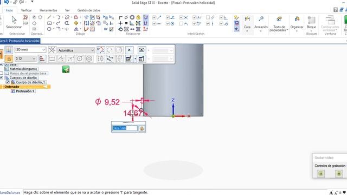Click the lock button beside 14.67 mm field
The height and width of the screenshot is (195, 347).
(x=142, y=128)
